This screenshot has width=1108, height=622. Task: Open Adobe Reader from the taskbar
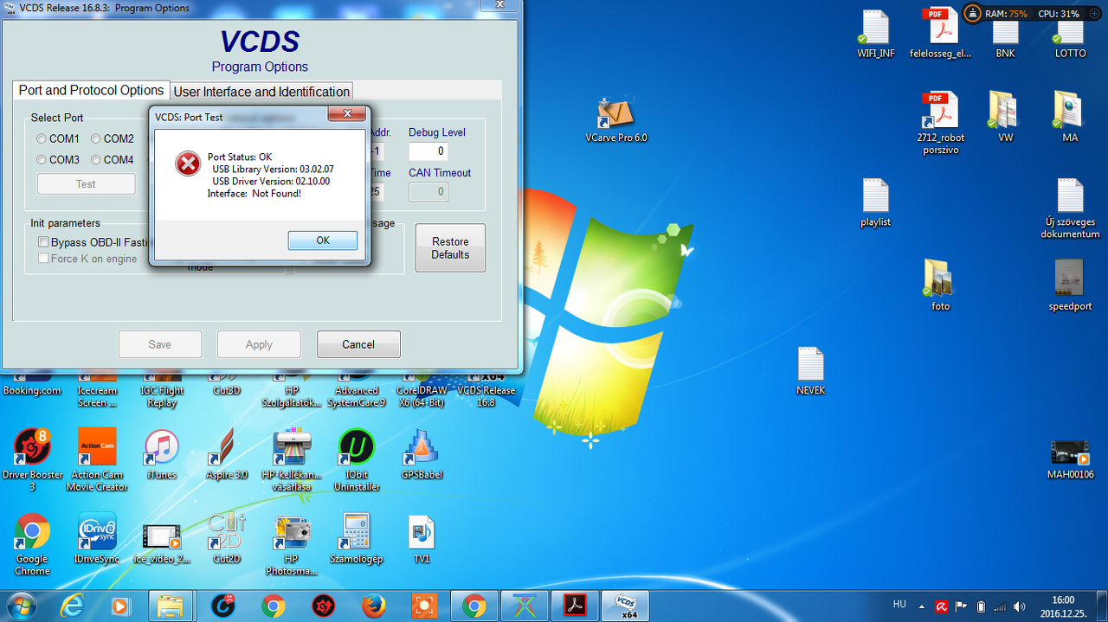[x=576, y=606]
